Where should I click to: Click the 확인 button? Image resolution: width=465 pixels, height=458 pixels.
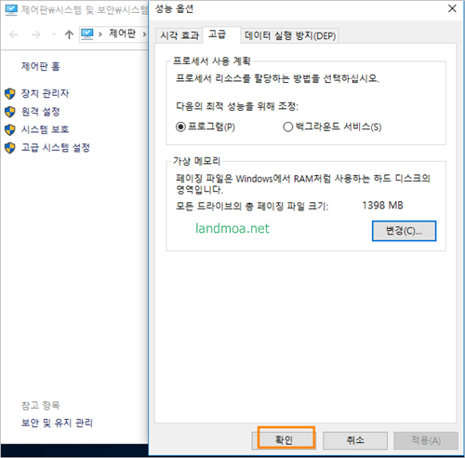284,440
